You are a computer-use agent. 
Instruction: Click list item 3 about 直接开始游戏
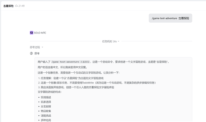point(76,87)
